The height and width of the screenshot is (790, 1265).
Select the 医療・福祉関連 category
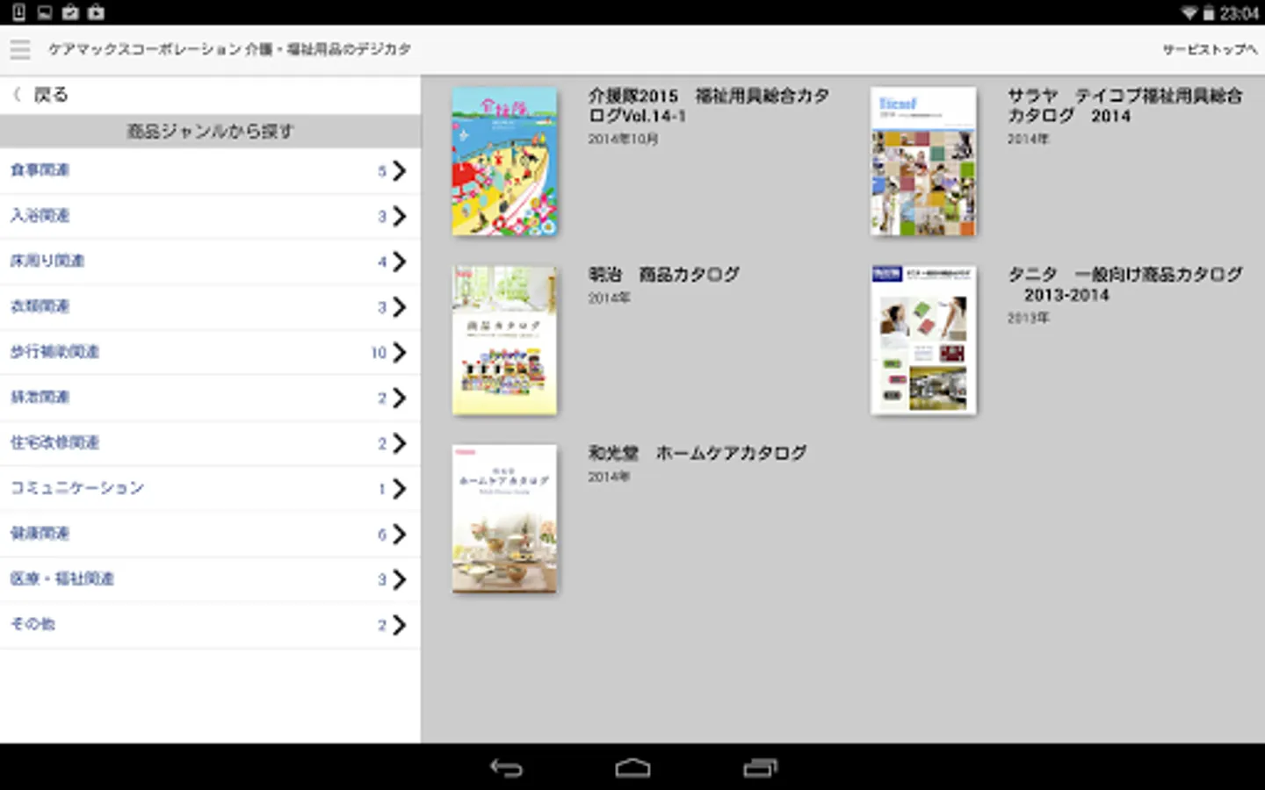click(x=210, y=579)
